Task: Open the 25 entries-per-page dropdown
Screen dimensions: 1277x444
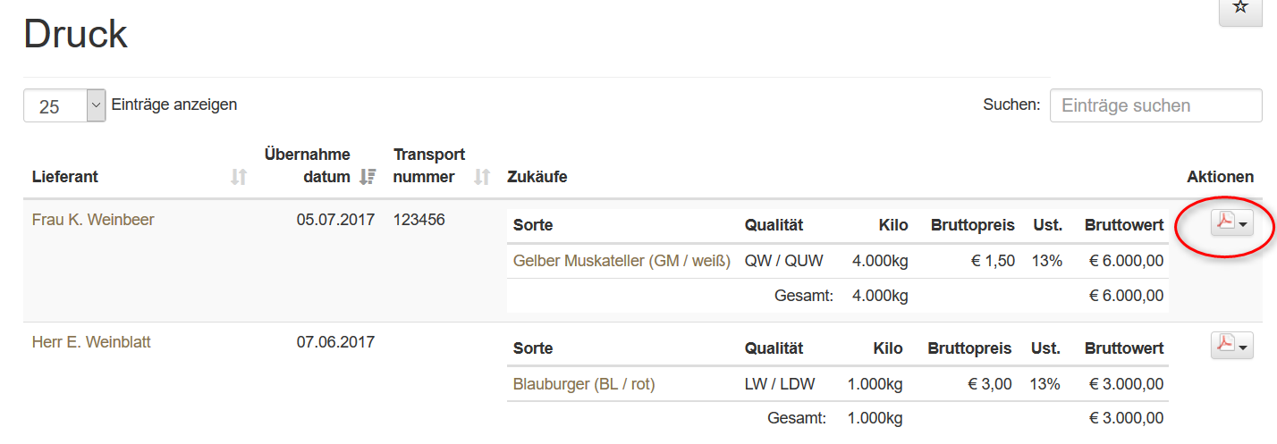Action: click(64, 105)
